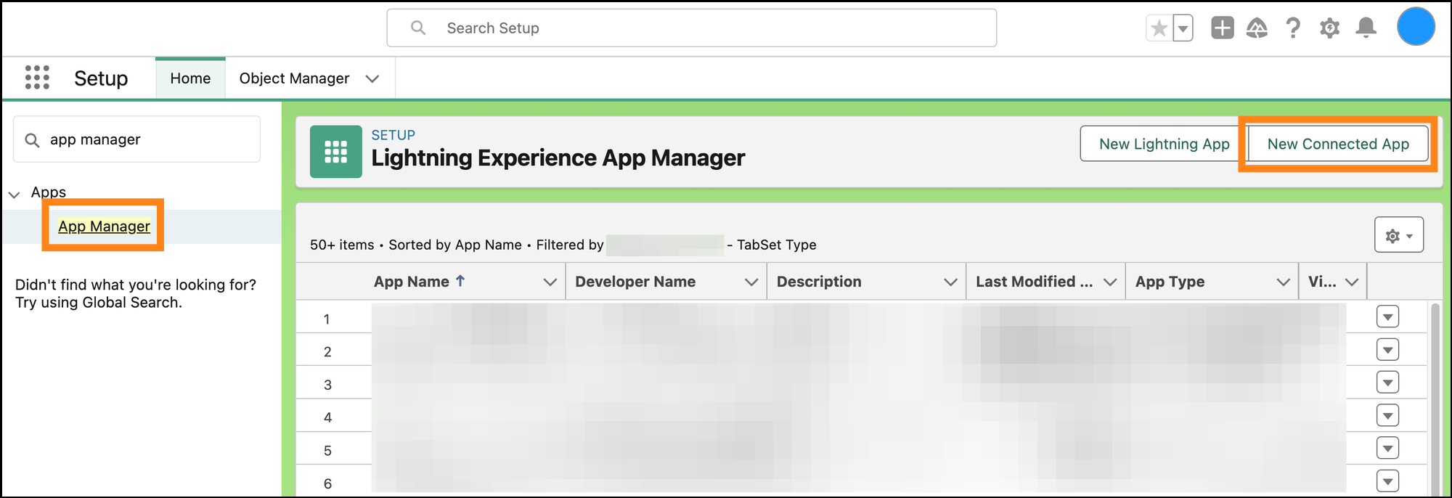The image size is (1452, 498).
Task: Click the App Manager grid icon in header
Action: click(x=335, y=152)
